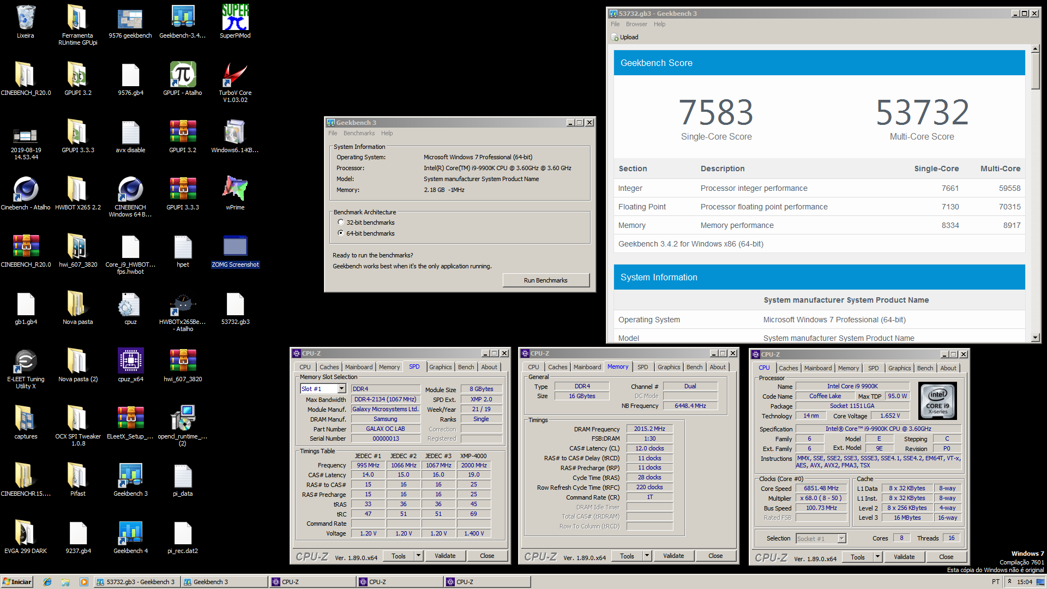1047x589 pixels.
Task: Click the NB Frequency 6448.4 MHz value
Action: tap(690, 406)
